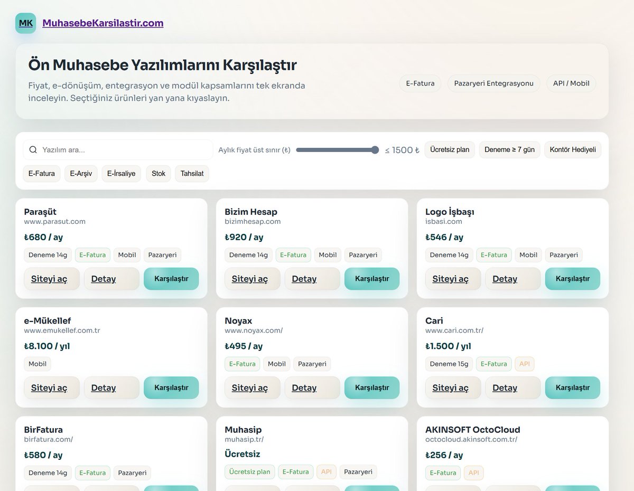Viewport: 634px width, 491px height.
Task: View Paraşüt details via Detay
Action: 111,279
